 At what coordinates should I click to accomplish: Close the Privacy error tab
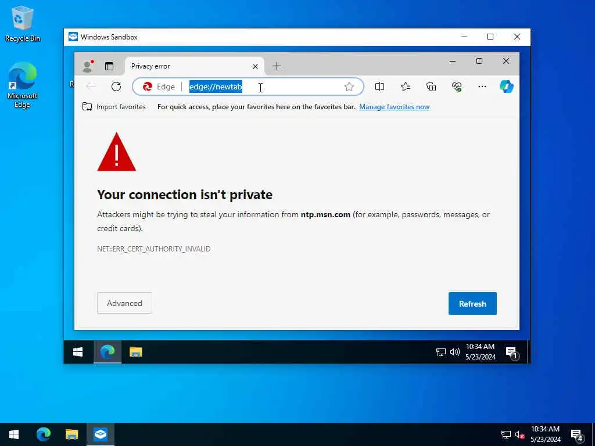(x=256, y=66)
